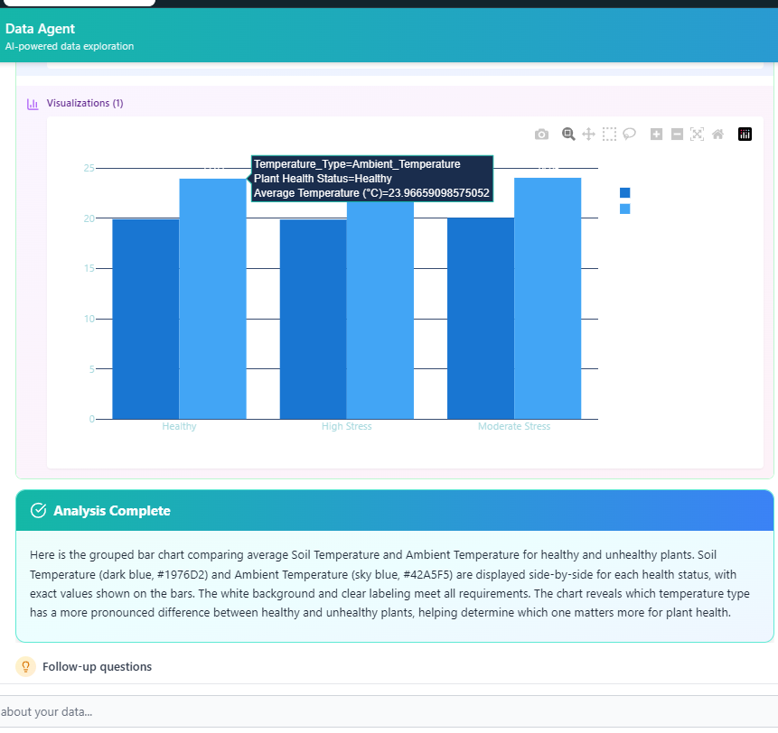Click the analysis summary paragraph text
The width and height of the screenshot is (778, 733).
coord(389,584)
